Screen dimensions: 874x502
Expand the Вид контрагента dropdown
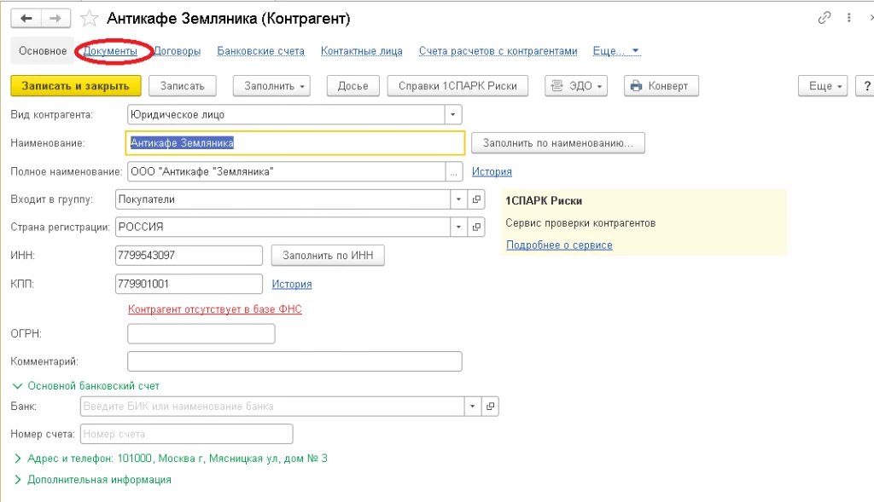coord(452,115)
